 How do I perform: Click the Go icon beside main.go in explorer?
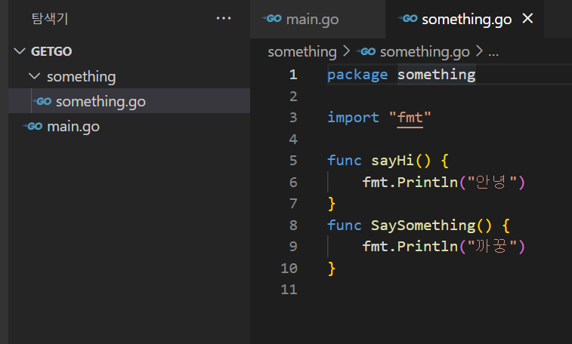[x=33, y=126]
